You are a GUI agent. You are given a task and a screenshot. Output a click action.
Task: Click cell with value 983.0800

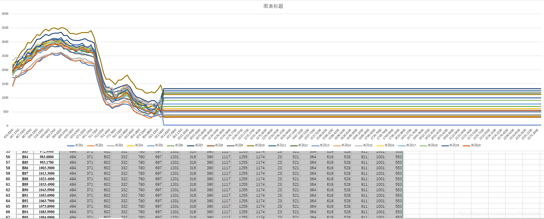[x=47, y=157]
